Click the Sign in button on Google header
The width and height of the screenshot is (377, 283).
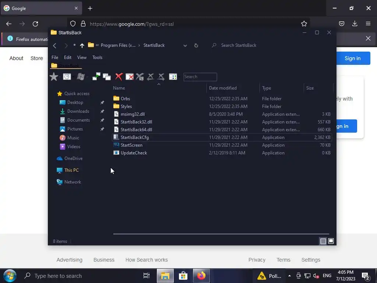[x=352, y=58]
